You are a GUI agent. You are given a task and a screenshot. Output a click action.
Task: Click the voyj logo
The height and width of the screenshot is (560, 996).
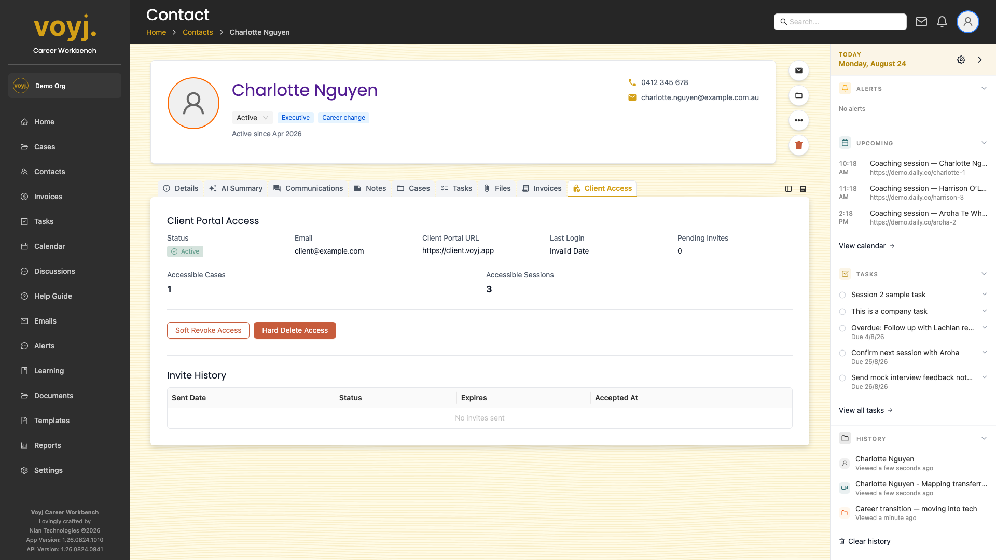click(65, 27)
